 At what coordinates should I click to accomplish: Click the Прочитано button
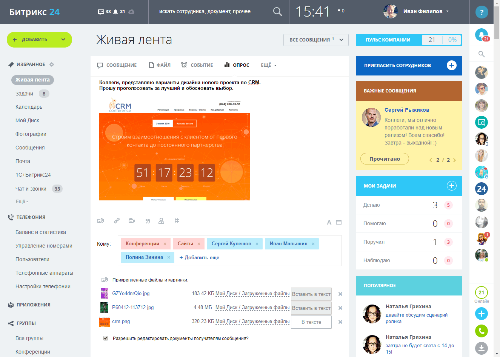pyautogui.click(x=385, y=159)
